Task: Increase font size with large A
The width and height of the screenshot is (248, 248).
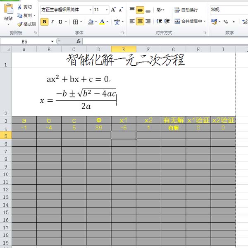Action: pos(113,10)
